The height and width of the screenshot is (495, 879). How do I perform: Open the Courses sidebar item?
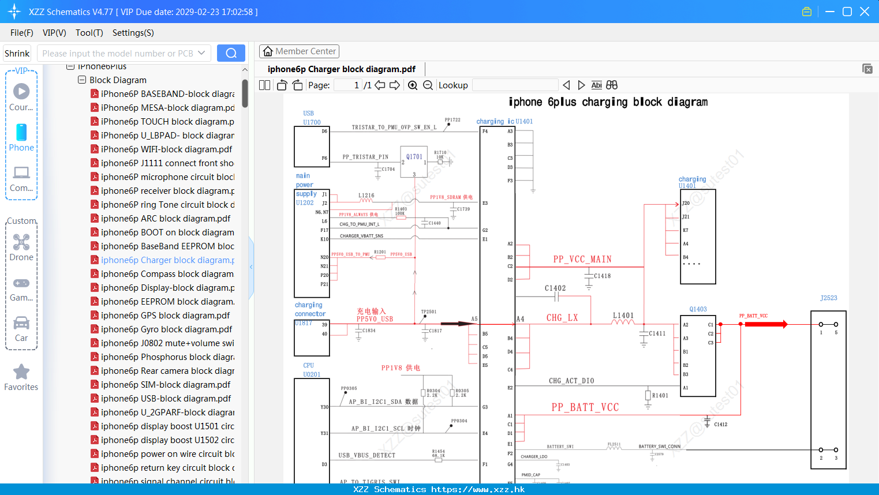[21, 97]
